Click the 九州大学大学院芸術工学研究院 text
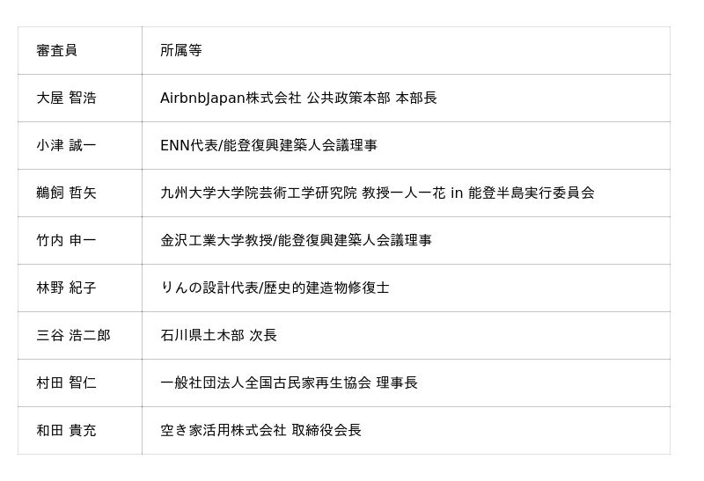Screen dimensions: 704x481 pos(259,193)
